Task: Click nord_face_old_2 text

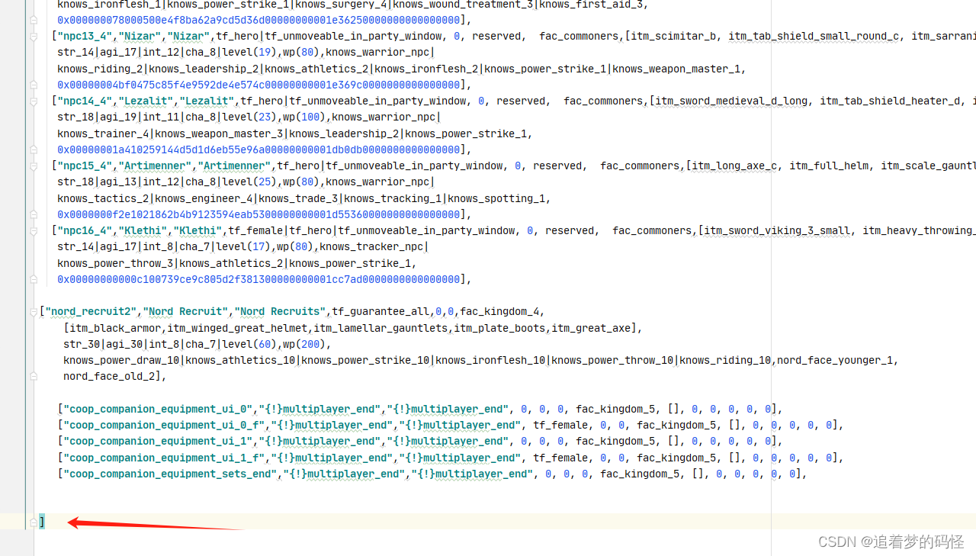Action: (x=109, y=376)
